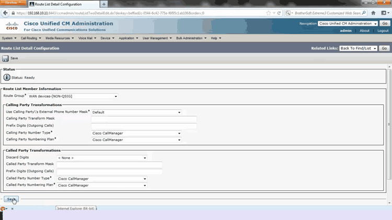Click the Internet Explorer (64-bit) taskbar tooltip

pos(76,209)
